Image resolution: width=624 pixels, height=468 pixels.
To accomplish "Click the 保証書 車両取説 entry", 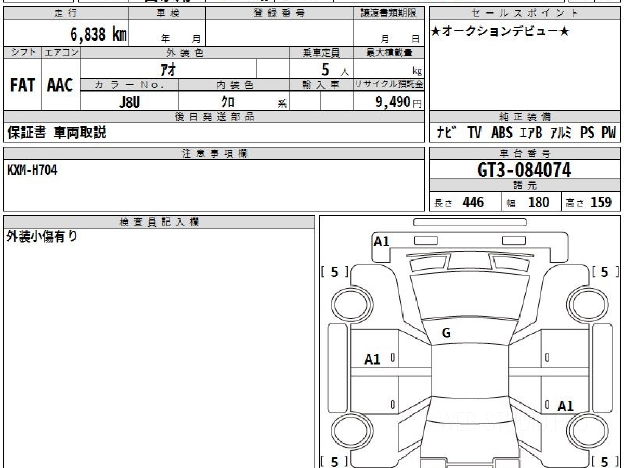I will point(56,133).
